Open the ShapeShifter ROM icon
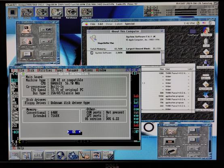 170,143
